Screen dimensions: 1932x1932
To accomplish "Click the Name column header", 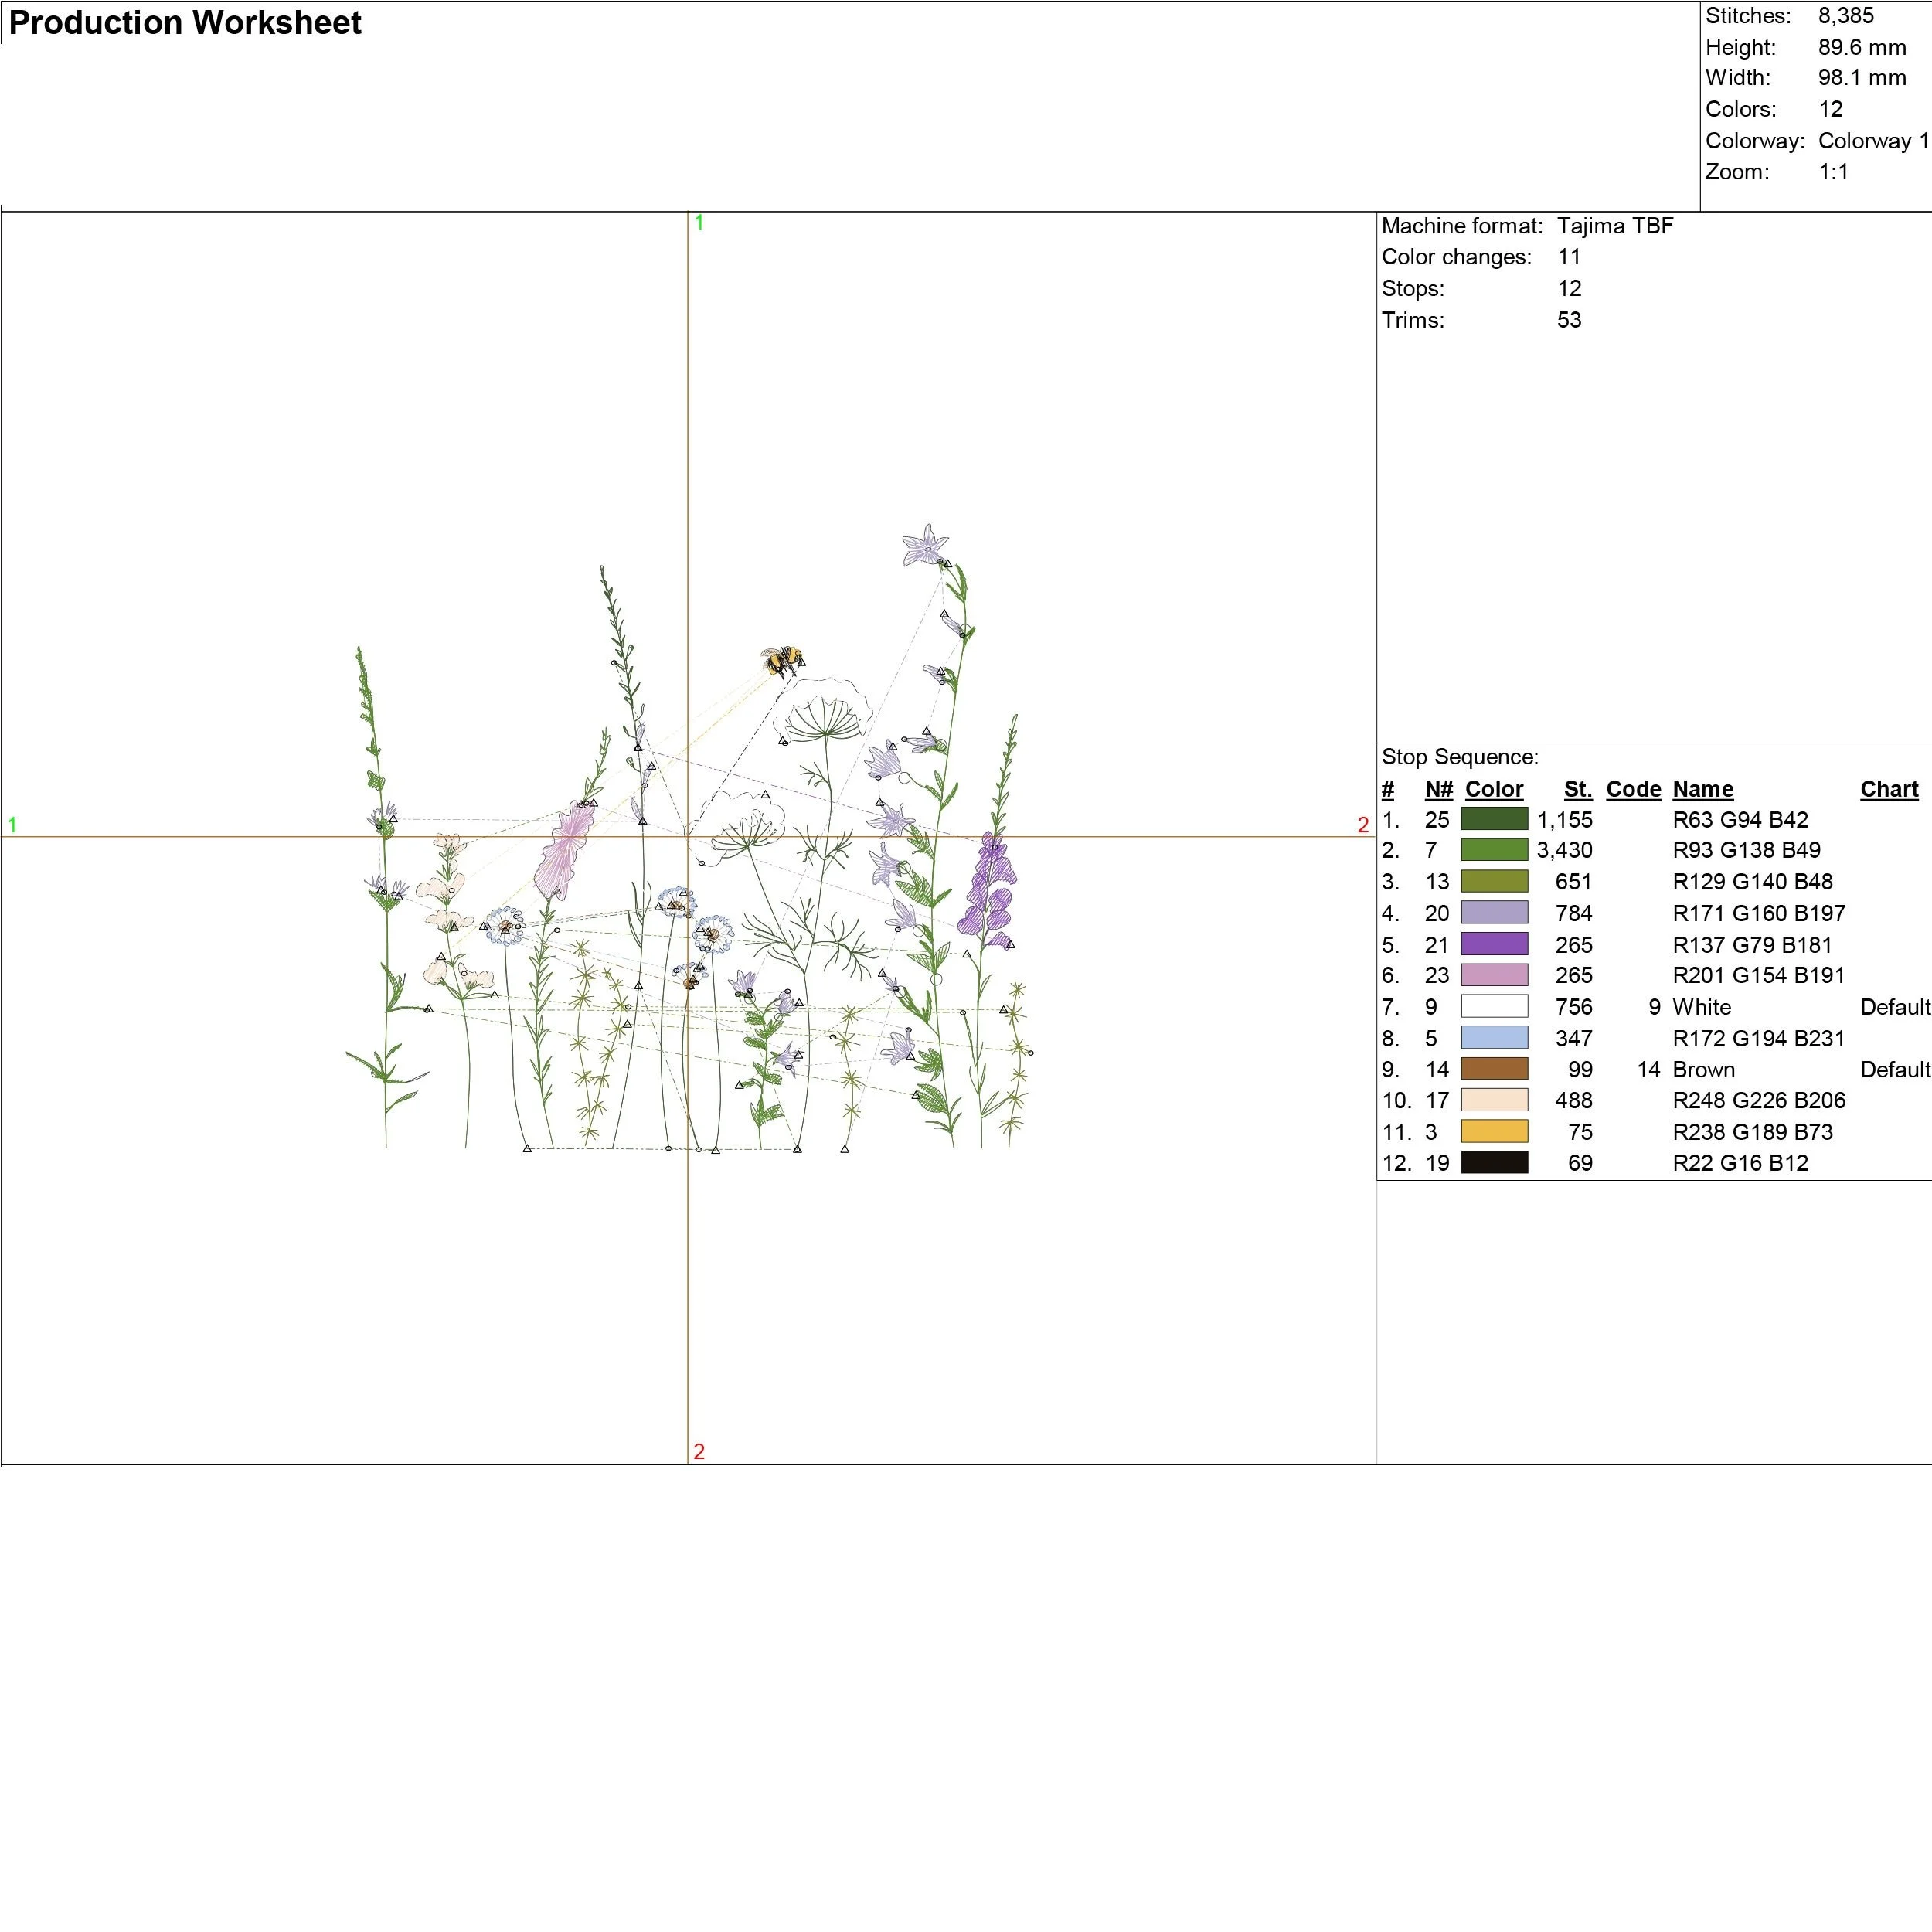I will (1702, 789).
